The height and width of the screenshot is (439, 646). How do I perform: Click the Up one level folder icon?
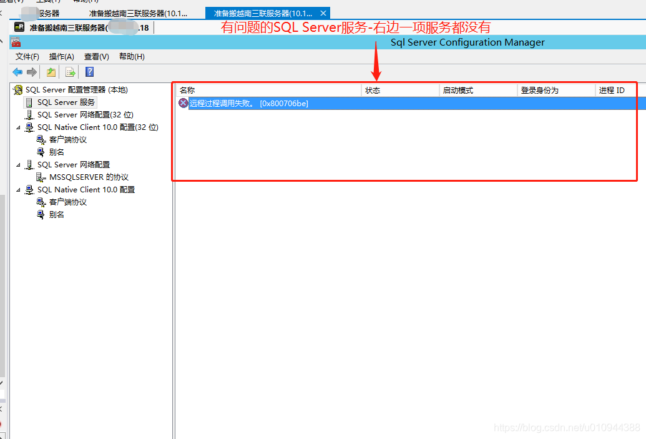click(51, 72)
